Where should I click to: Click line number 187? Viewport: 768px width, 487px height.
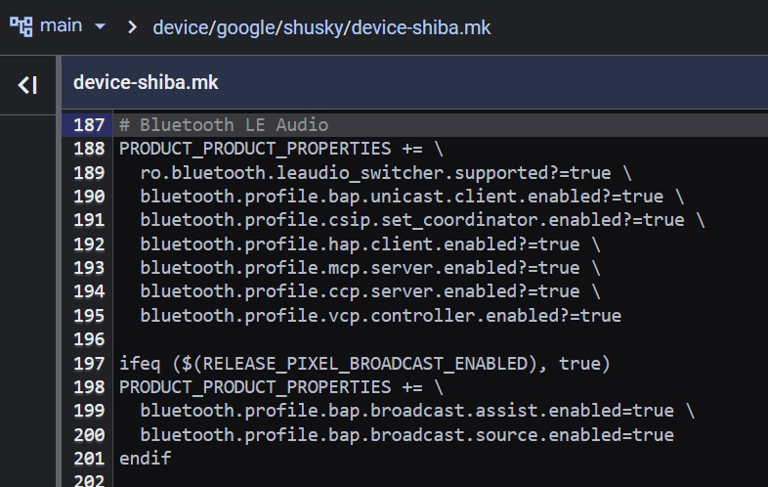click(x=90, y=125)
